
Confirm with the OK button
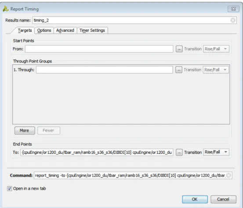tap(195, 199)
